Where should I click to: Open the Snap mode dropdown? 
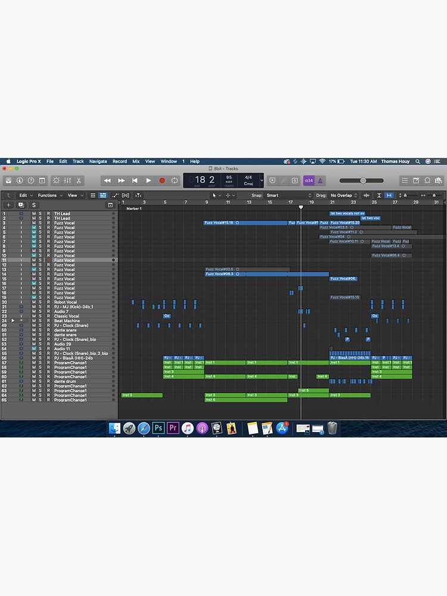pyautogui.click(x=288, y=195)
